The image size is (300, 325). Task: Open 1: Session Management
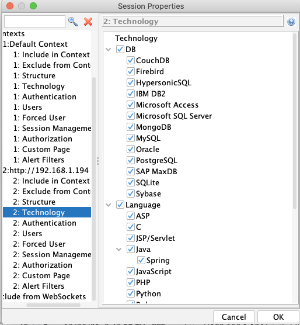tap(52, 128)
